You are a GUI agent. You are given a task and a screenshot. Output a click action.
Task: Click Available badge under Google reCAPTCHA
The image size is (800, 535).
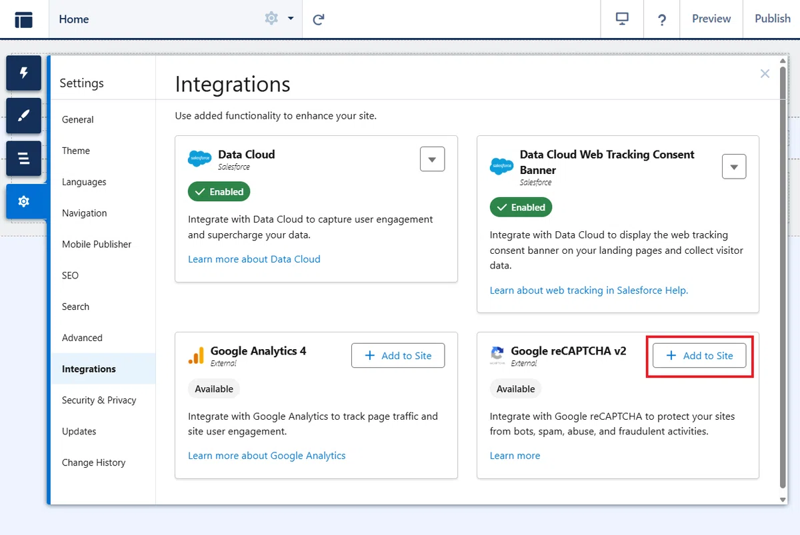515,389
